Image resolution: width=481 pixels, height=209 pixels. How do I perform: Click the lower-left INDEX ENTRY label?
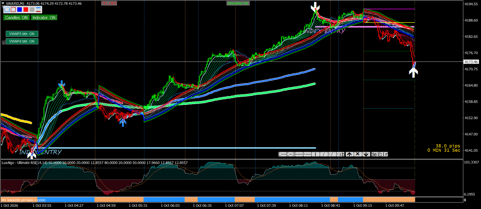[40, 152]
